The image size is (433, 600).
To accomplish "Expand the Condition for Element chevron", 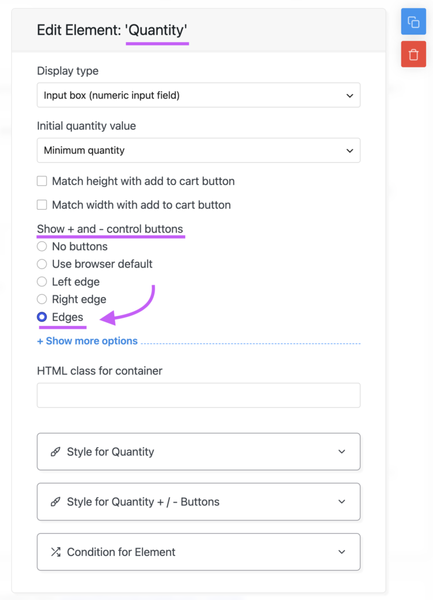I will [x=342, y=552].
